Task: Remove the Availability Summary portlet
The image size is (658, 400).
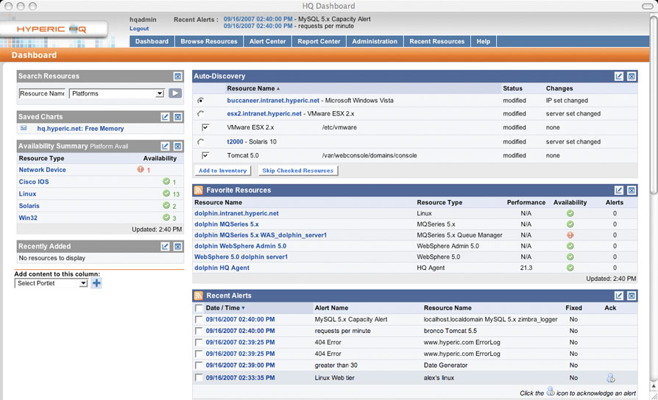Action: [x=178, y=146]
